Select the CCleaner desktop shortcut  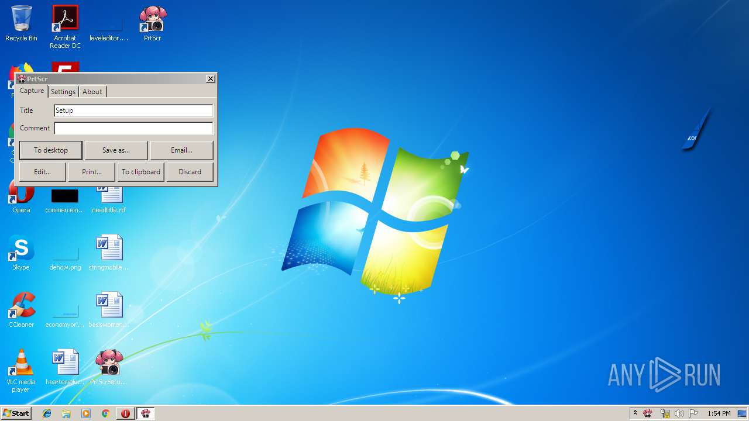click(x=21, y=310)
